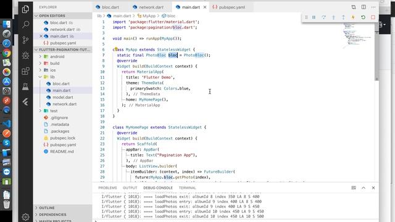Screen dimensions: 395x222
Task: Pause the debug session
Action: point(314,17)
